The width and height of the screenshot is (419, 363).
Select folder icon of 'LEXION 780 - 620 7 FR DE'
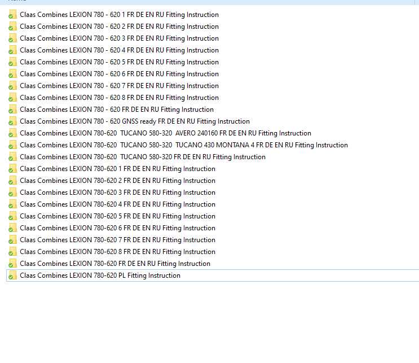point(12,86)
